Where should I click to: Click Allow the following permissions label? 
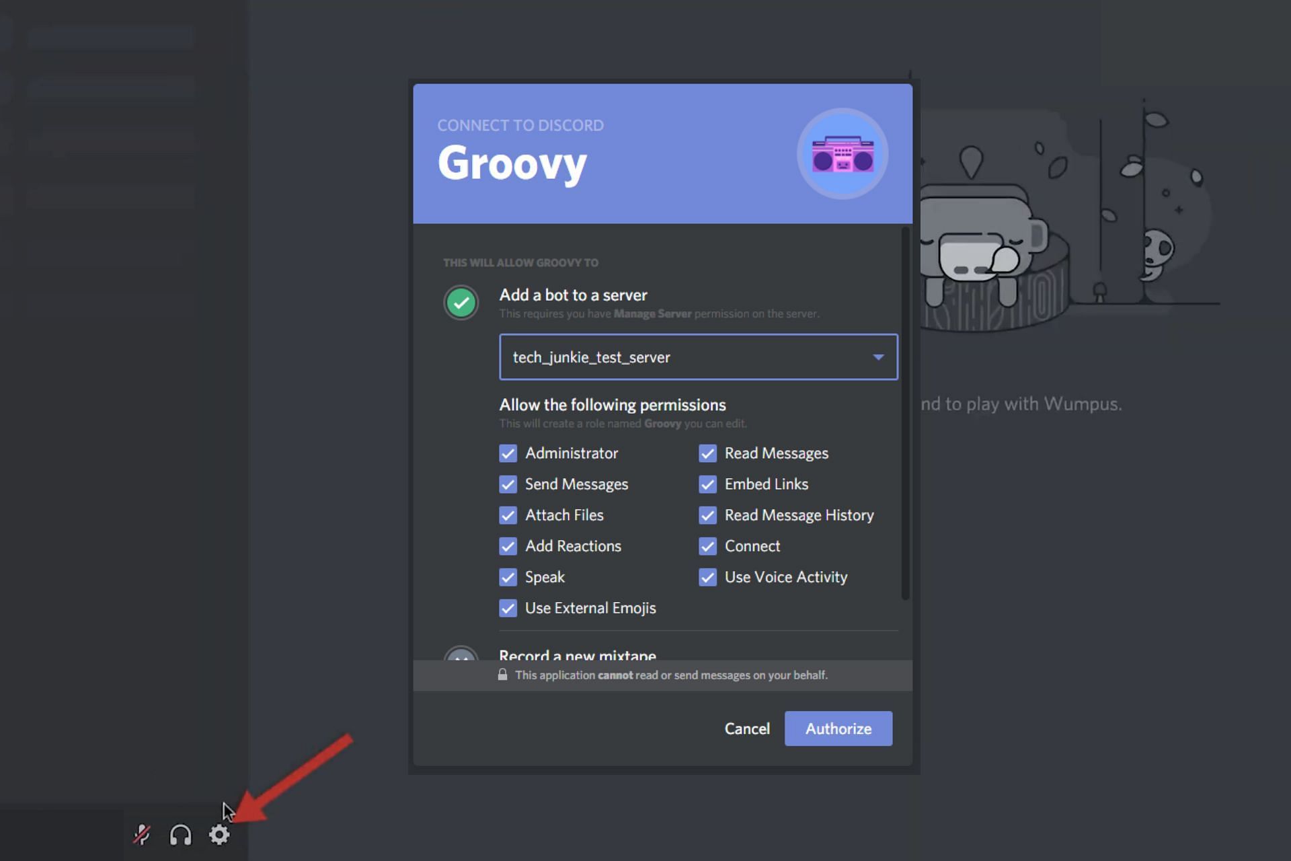tap(613, 404)
